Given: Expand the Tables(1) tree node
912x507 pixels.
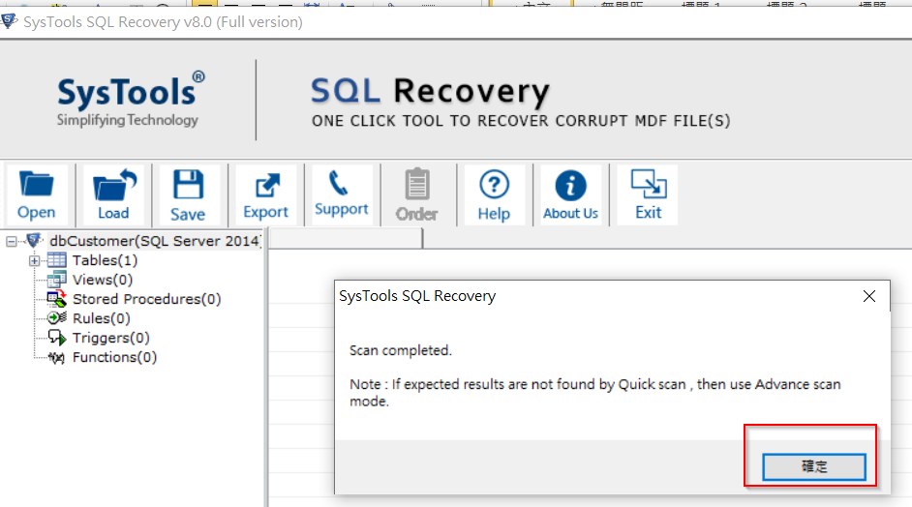Looking at the screenshot, I should click(x=34, y=260).
